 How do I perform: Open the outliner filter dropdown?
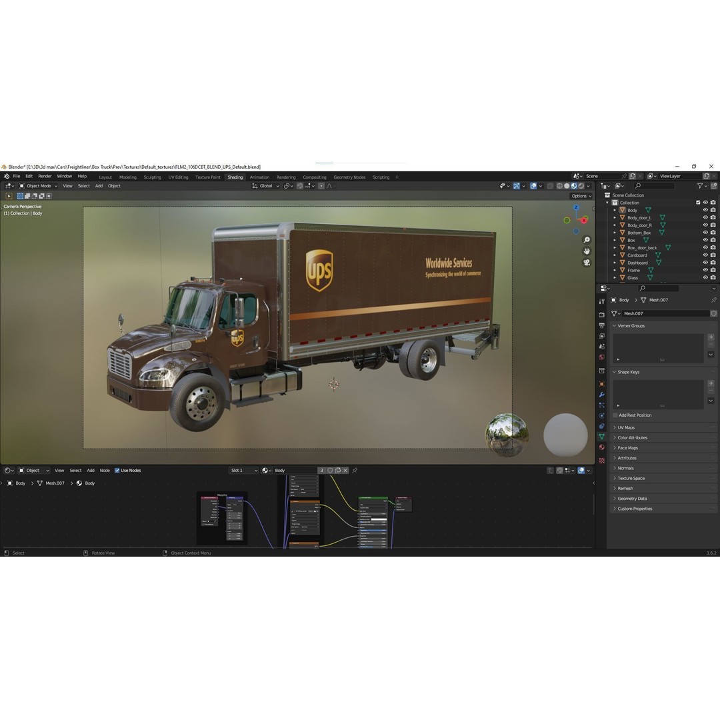point(701,186)
